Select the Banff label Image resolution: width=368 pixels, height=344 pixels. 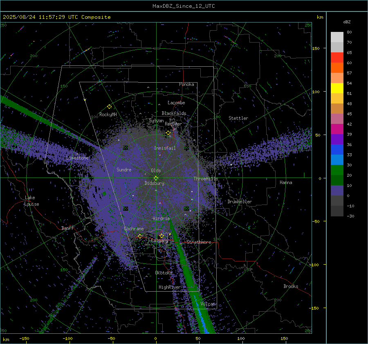[x=67, y=228]
